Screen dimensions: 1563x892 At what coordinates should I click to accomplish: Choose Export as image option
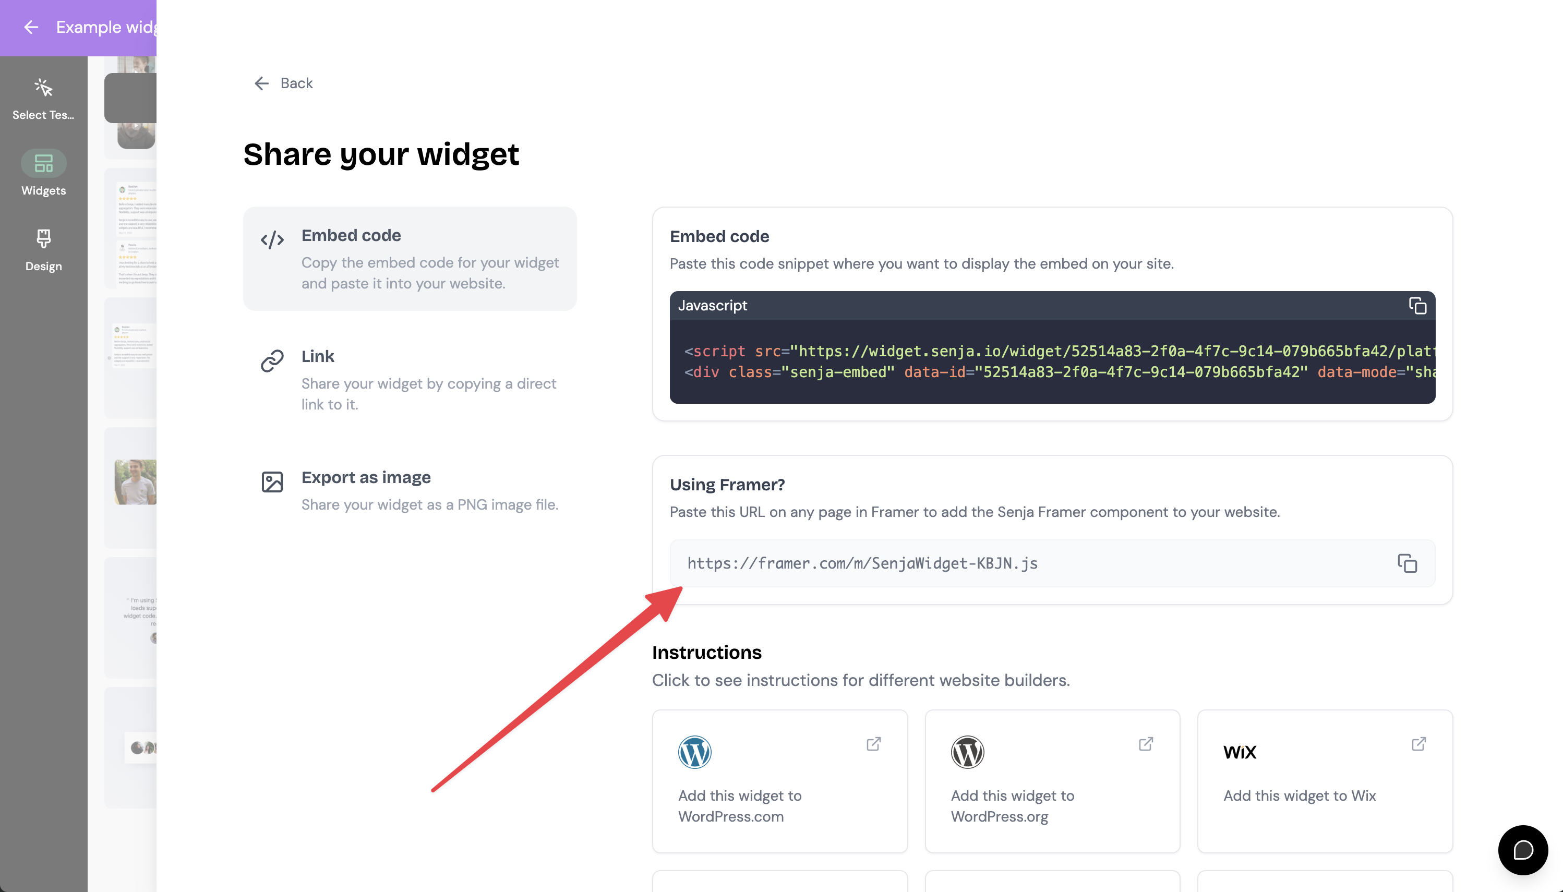410,490
